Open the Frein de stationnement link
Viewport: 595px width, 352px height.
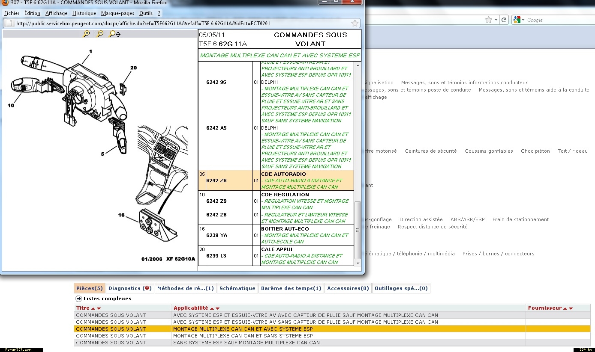tap(520, 219)
